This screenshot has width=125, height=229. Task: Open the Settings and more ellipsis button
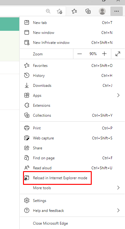click(x=117, y=11)
